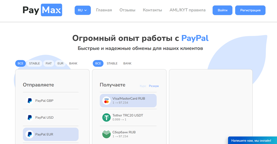Click the Сбербанк logo icon
Image resolution: width=277 pixels, height=144 pixels.
[107, 134]
